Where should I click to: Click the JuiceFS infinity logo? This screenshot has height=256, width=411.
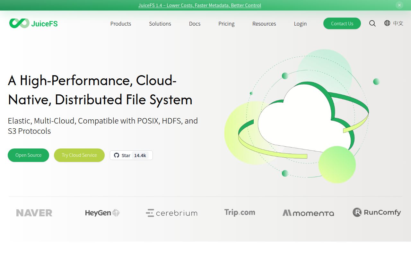tap(19, 23)
